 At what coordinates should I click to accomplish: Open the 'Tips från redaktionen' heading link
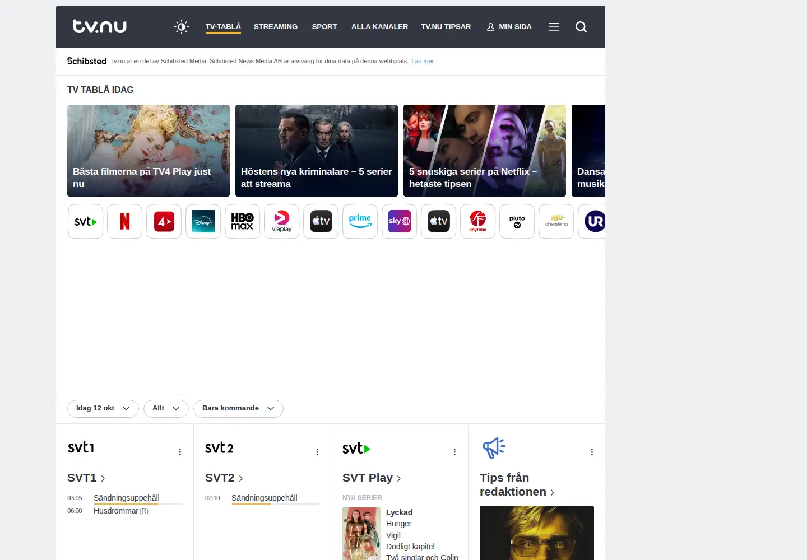(517, 485)
